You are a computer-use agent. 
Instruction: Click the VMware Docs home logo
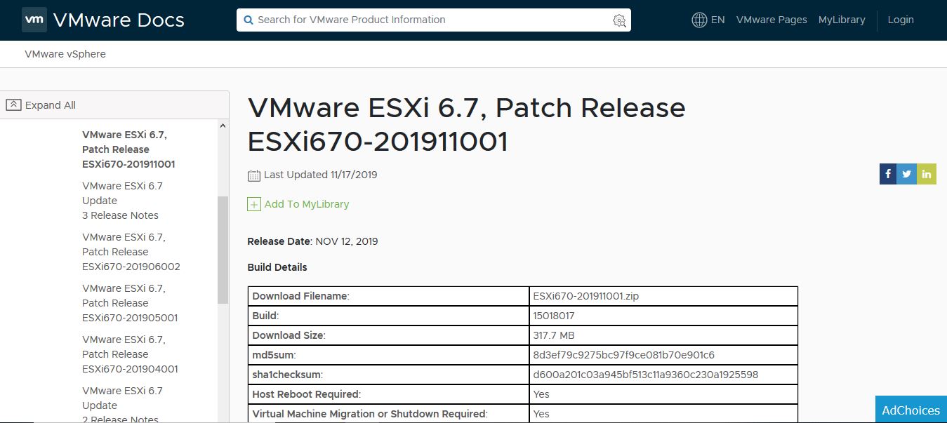102,20
